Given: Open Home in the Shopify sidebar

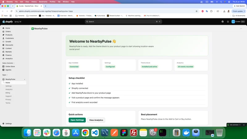Looking at the screenshot, I should 7,28.
